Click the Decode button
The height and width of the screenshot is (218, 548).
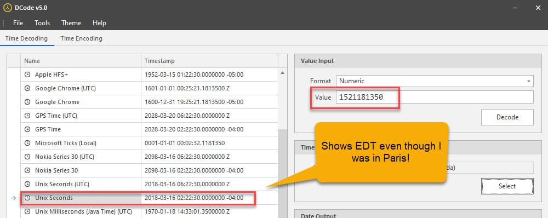[x=507, y=117]
